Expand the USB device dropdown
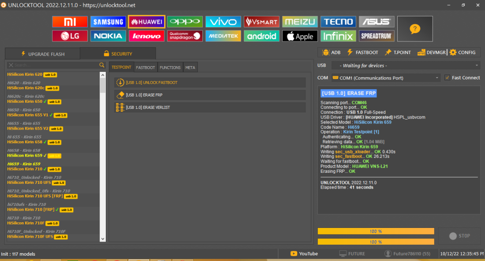This screenshot has width=485, height=261. [x=477, y=66]
